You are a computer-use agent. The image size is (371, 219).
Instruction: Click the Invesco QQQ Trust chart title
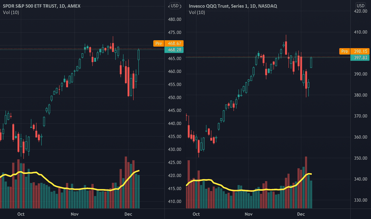[233, 6]
